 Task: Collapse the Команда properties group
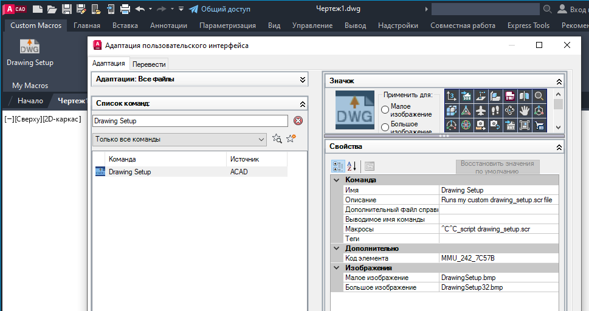click(337, 180)
